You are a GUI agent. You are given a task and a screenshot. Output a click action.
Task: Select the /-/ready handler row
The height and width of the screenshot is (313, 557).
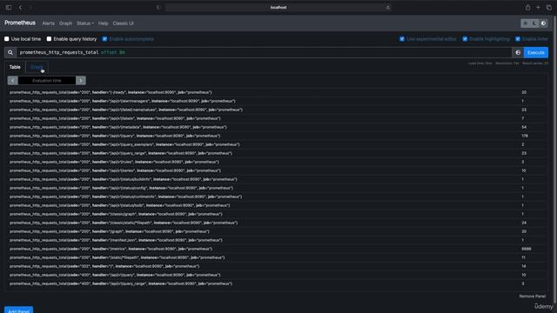[277, 92]
